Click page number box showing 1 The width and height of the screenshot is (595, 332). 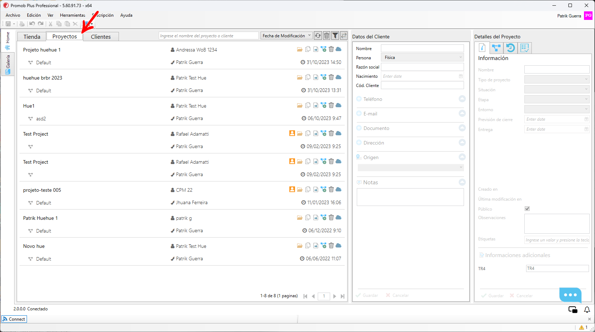(x=324, y=296)
